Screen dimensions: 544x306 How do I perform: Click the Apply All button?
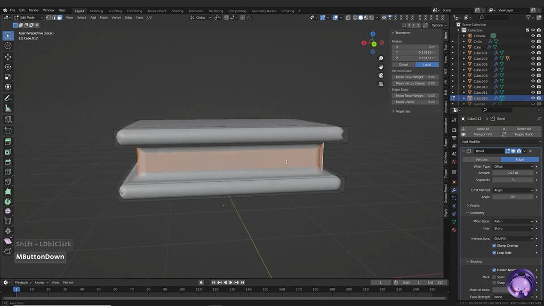click(x=481, y=128)
